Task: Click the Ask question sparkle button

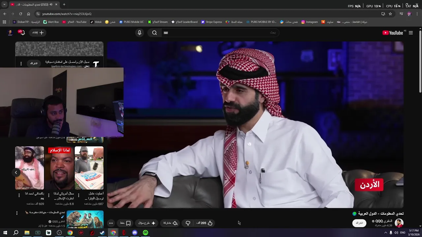Action: pyautogui.click(x=147, y=223)
